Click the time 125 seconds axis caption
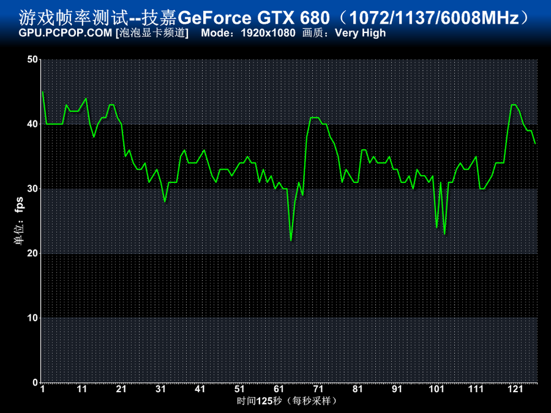551x413 pixels. (287, 401)
